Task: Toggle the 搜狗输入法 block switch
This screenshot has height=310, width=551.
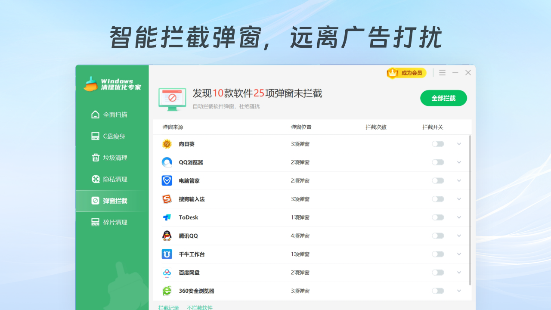Action: coord(438,199)
